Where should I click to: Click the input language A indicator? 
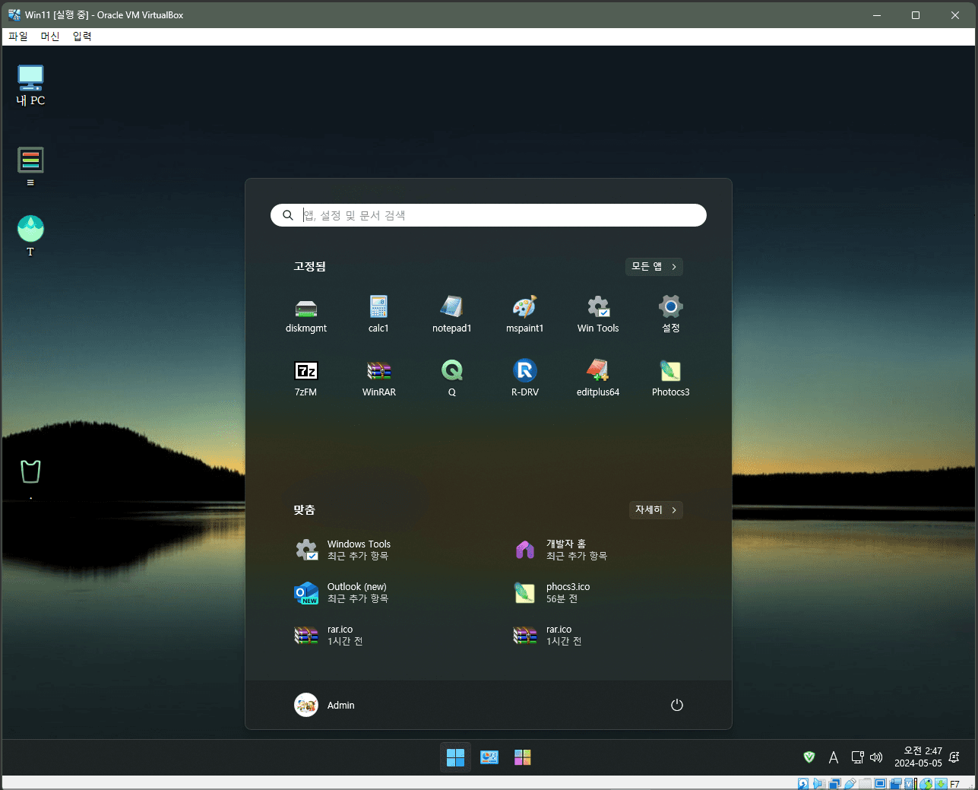[x=834, y=757]
